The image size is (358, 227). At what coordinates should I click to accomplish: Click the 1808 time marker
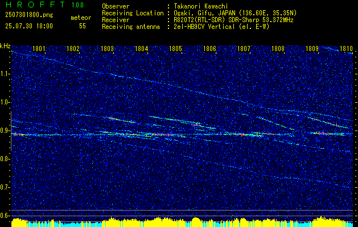click(x=278, y=49)
